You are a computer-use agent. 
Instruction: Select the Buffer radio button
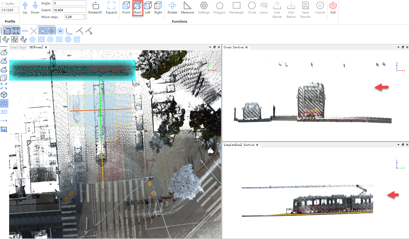tap(3, 4)
